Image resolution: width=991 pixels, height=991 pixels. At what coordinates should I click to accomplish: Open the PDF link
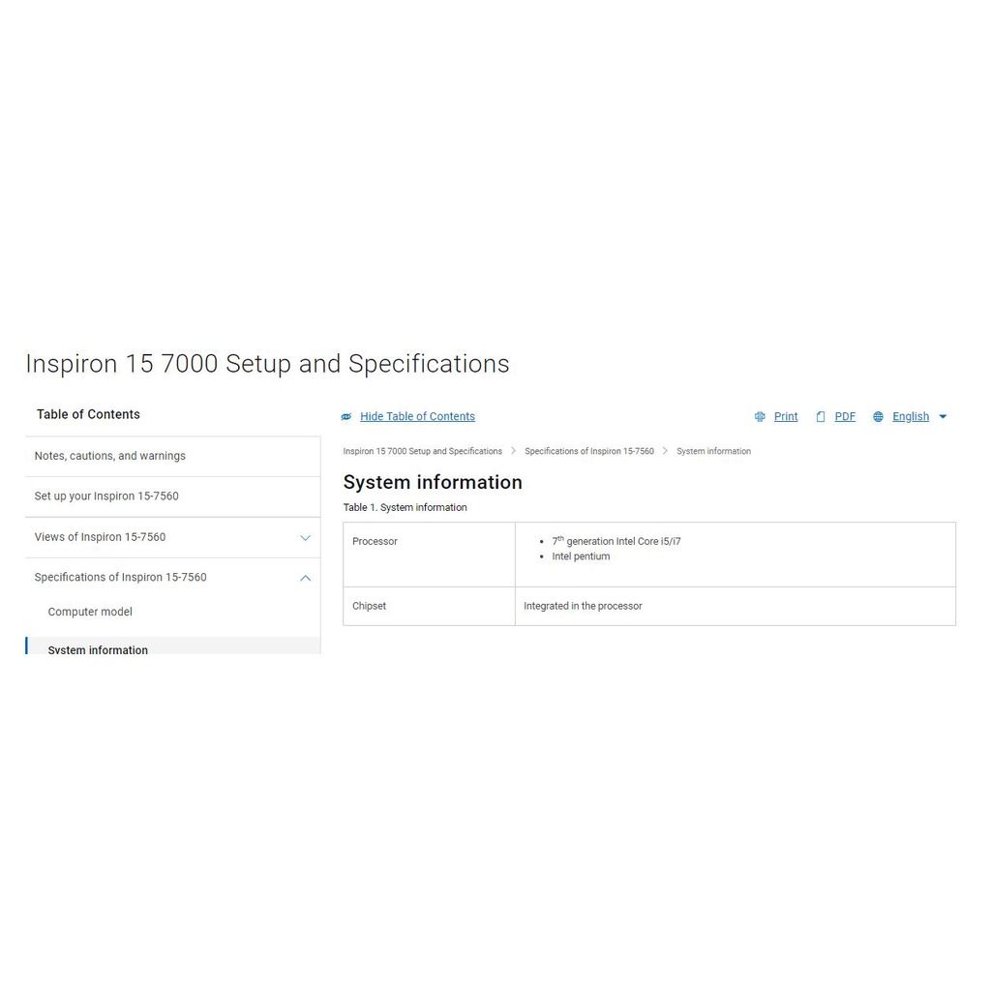coord(845,417)
